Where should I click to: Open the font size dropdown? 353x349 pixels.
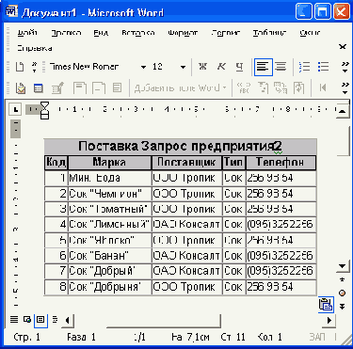183,67
